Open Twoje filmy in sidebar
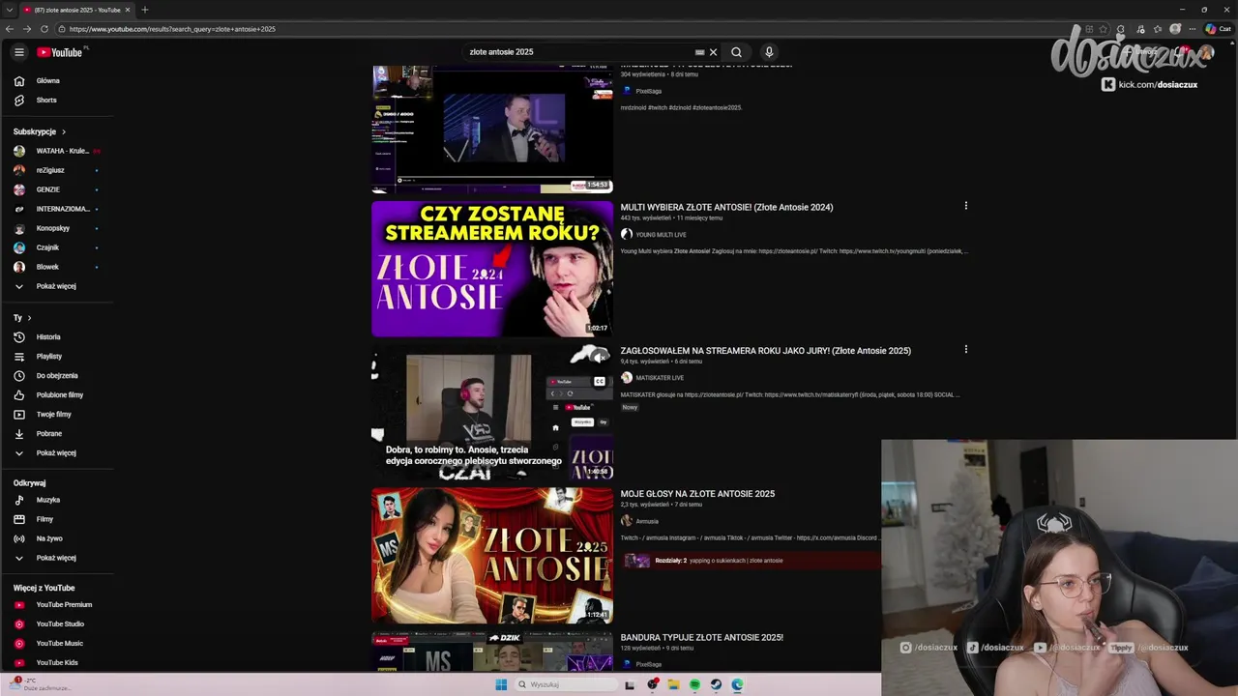Screen dimensions: 1238x696 (x=57, y=415)
